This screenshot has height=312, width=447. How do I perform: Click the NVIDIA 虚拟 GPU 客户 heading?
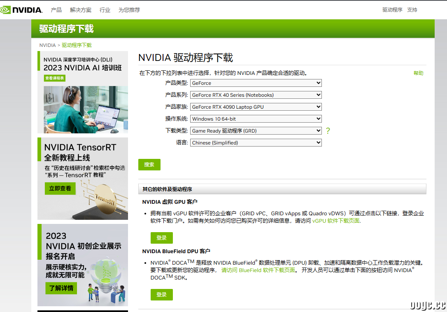coord(170,202)
